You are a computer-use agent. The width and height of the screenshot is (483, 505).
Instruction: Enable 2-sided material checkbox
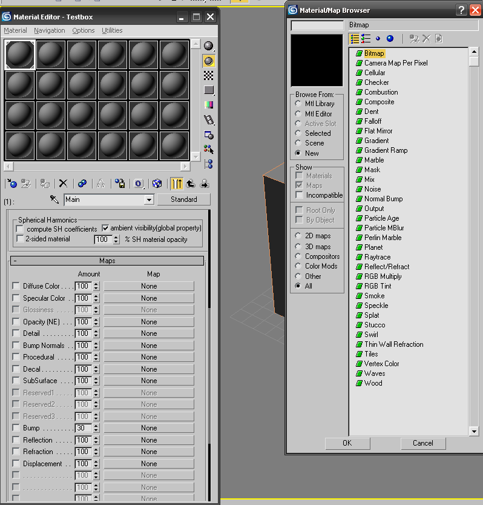[20, 239]
